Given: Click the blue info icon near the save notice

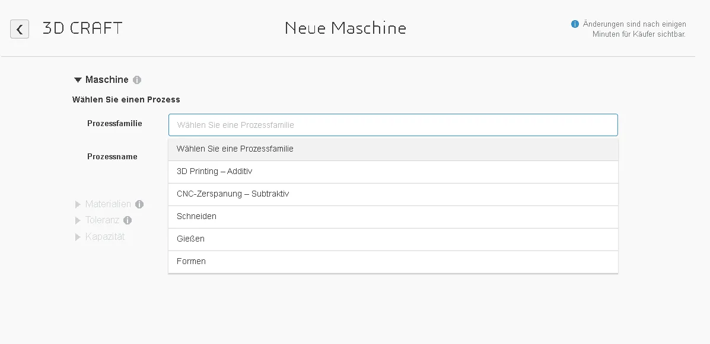Looking at the screenshot, I should click(x=575, y=24).
